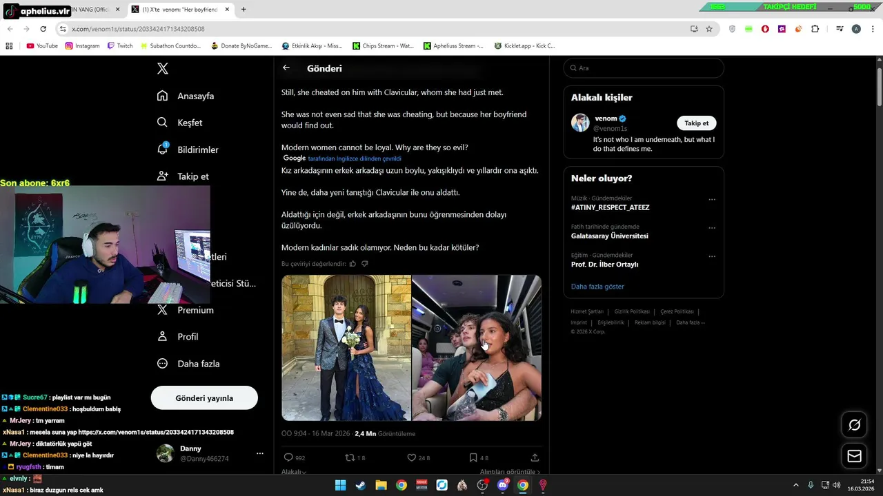Follow venom with the Takip et button
Viewport: 883px width, 496px height.
pyautogui.click(x=697, y=123)
